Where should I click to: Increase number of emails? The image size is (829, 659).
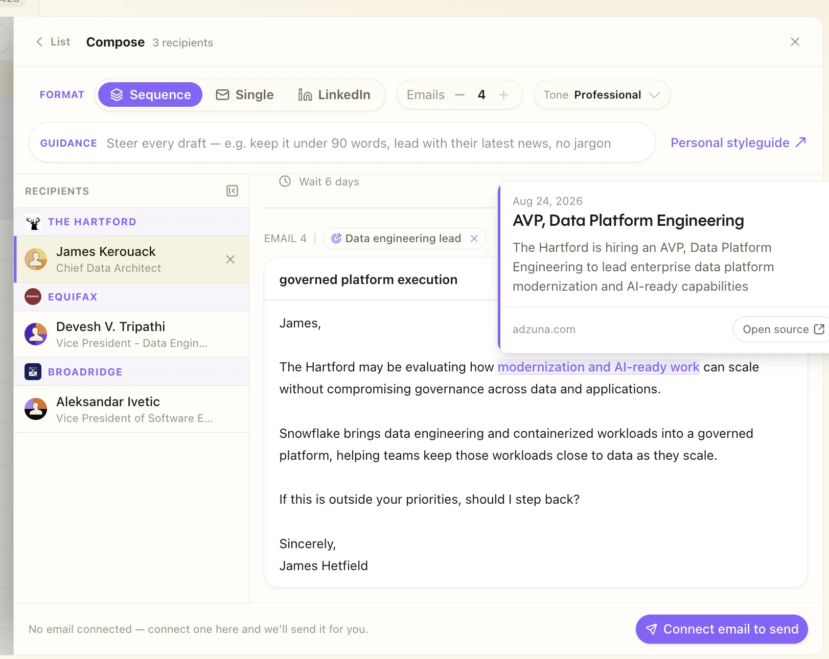503,95
